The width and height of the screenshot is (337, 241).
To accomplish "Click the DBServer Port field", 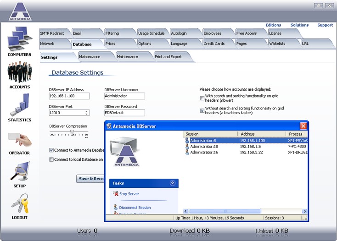I will [69, 113].
